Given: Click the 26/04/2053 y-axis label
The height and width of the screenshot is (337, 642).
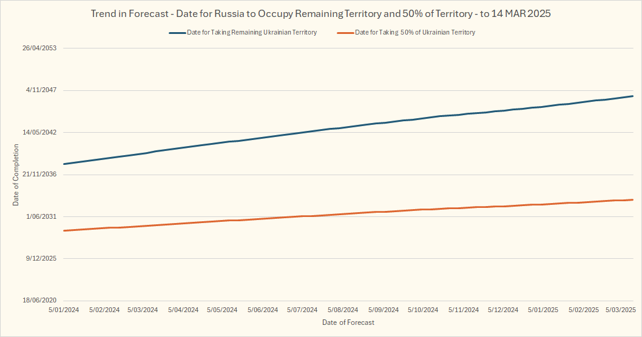Looking at the screenshot, I should (39, 48).
